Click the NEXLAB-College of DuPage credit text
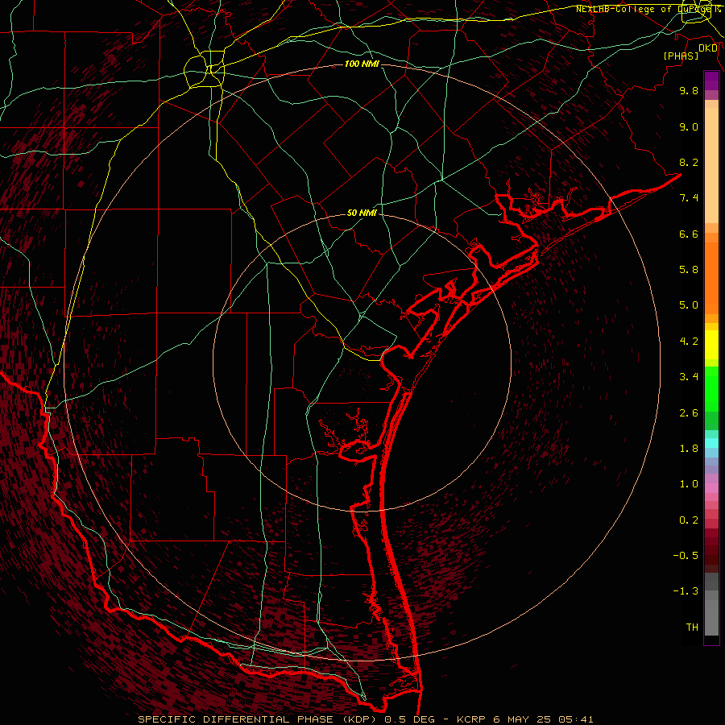Image resolution: width=725 pixels, height=725 pixels. pos(648,9)
